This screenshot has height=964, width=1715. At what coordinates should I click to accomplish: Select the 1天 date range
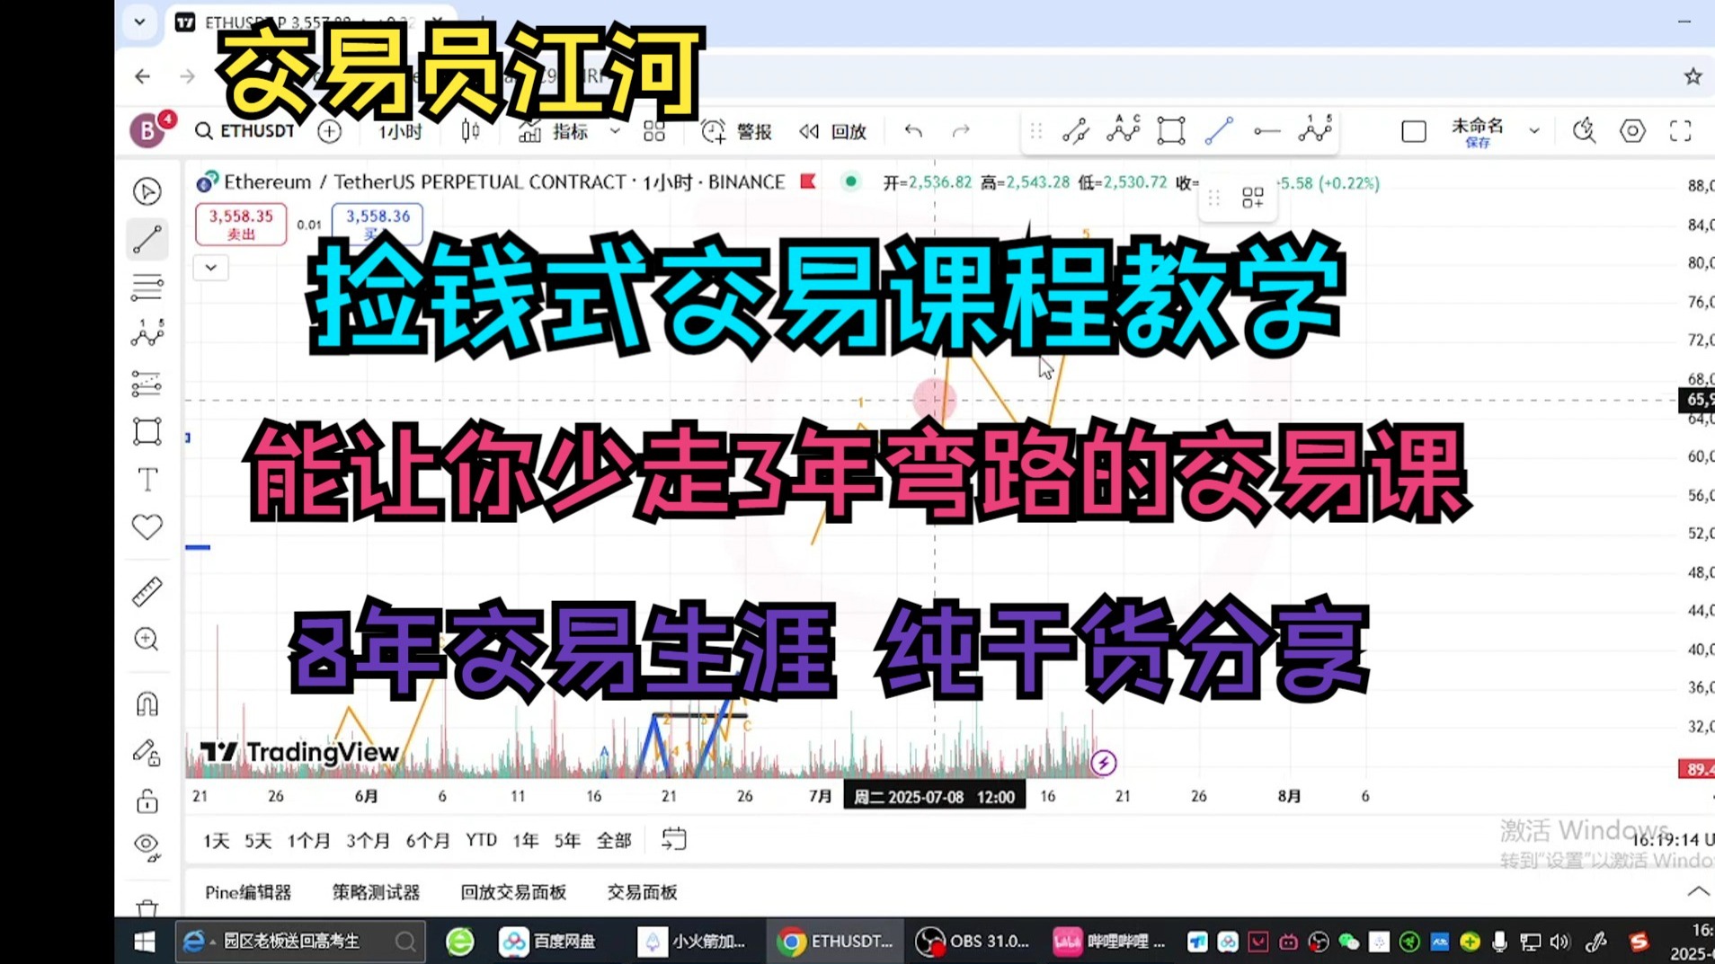pos(217,840)
